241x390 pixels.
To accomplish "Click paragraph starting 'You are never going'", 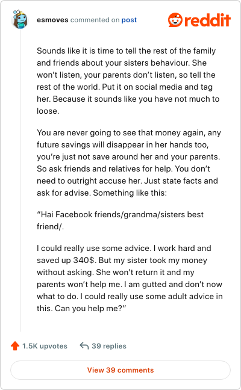I will [129, 162].
